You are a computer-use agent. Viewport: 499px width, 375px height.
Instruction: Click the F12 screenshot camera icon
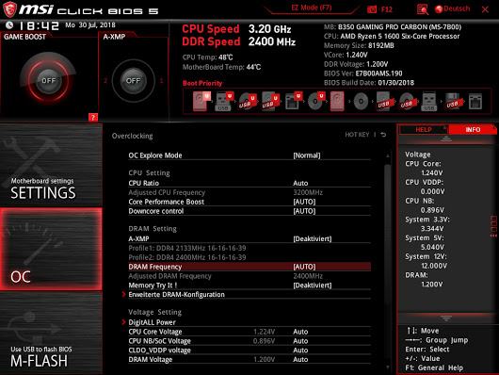pyautogui.click(x=372, y=9)
